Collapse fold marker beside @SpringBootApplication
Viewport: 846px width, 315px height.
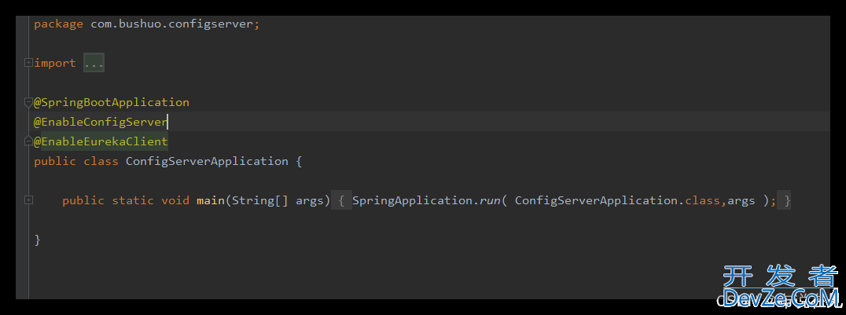tap(28, 102)
